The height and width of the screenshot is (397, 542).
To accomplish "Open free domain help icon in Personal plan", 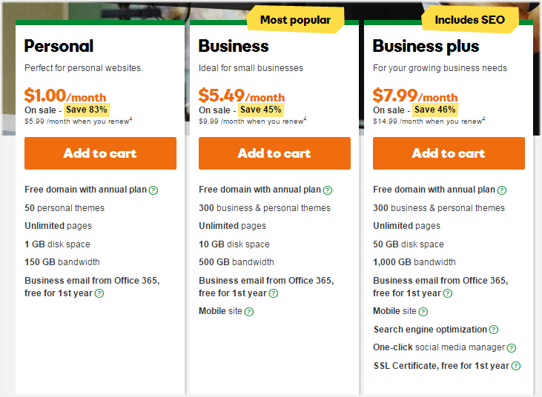I will [153, 190].
